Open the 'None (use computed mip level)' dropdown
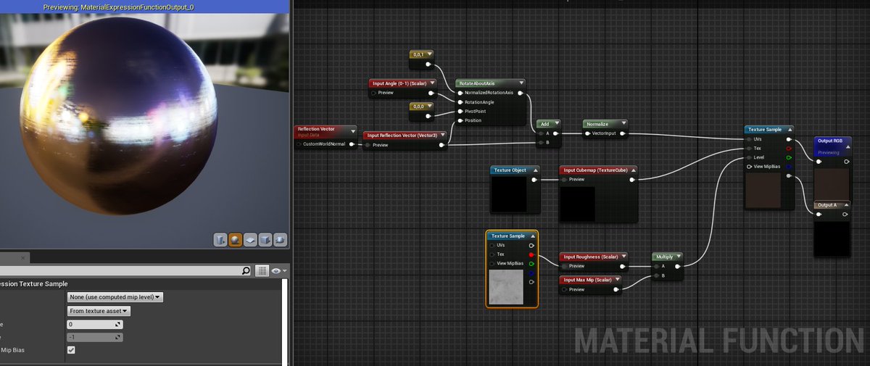Image resolution: width=870 pixels, height=366 pixels. (115, 297)
